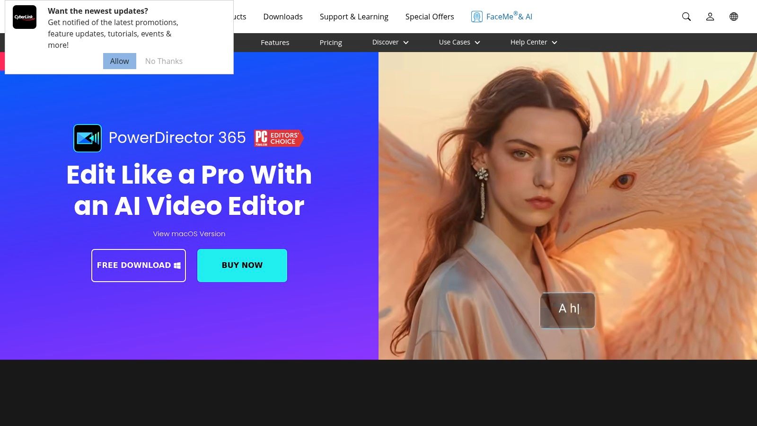Decline notifications with No Thanks
This screenshot has width=757, height=426.
point(164,61)
